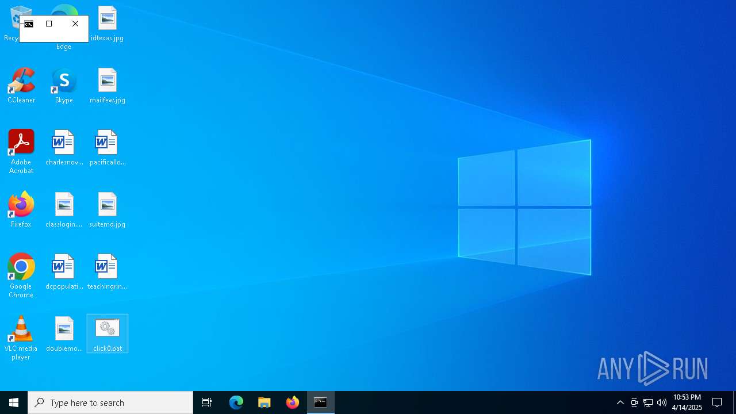
Task: Open the Adobe Acrobat shortcut
Action: [21, 152]
